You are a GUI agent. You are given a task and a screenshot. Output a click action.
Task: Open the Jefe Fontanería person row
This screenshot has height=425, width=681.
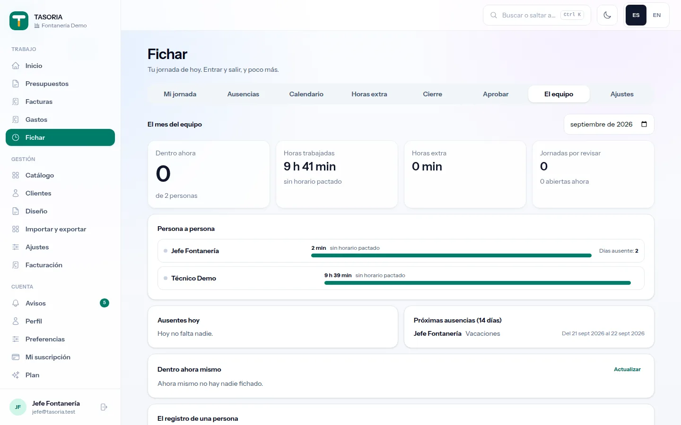click(401, 251)
